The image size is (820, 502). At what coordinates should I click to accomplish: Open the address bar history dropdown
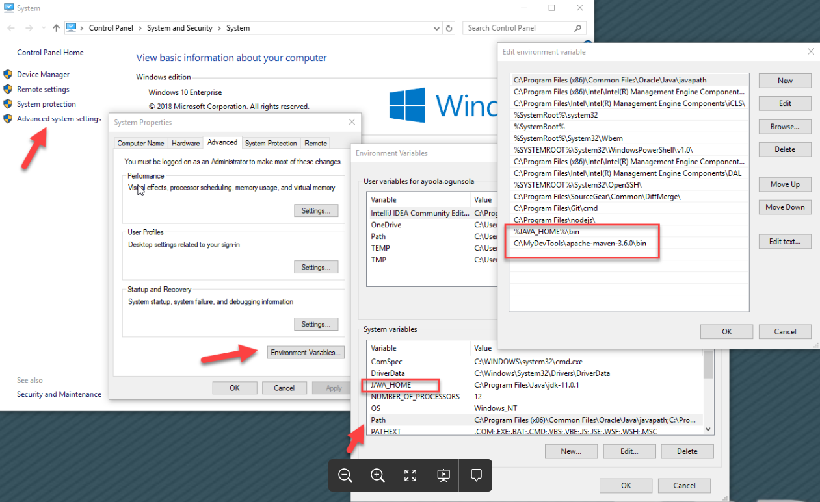436,28
